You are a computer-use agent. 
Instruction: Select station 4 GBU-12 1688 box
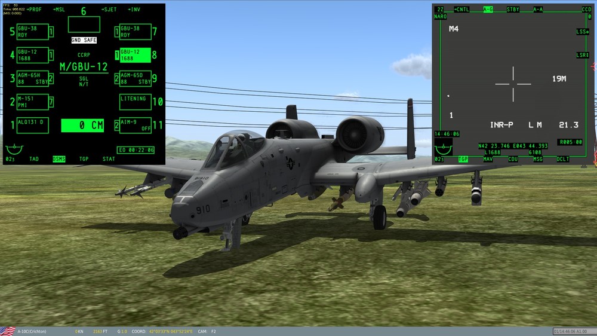[x=33, y=55]
